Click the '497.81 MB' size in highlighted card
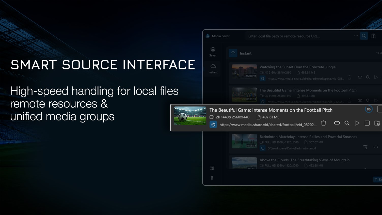The image size is (382, 215). [x=271, y=117]
